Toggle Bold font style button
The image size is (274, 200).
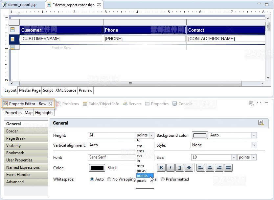pos(161,168)
